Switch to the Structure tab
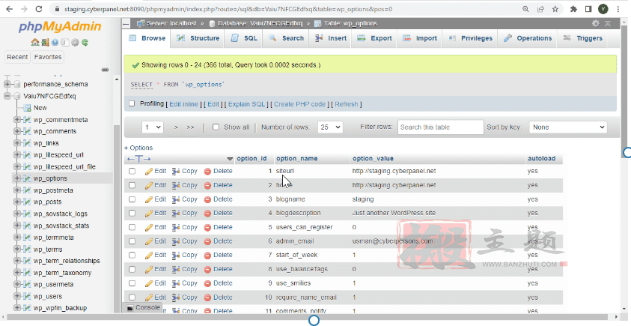Image resolution: width=631 pixels, height=326 pixels. pos(198,38)
